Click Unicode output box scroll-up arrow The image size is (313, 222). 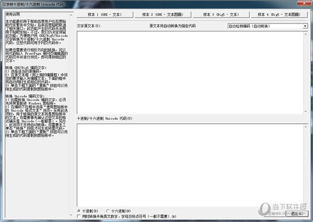306,127
